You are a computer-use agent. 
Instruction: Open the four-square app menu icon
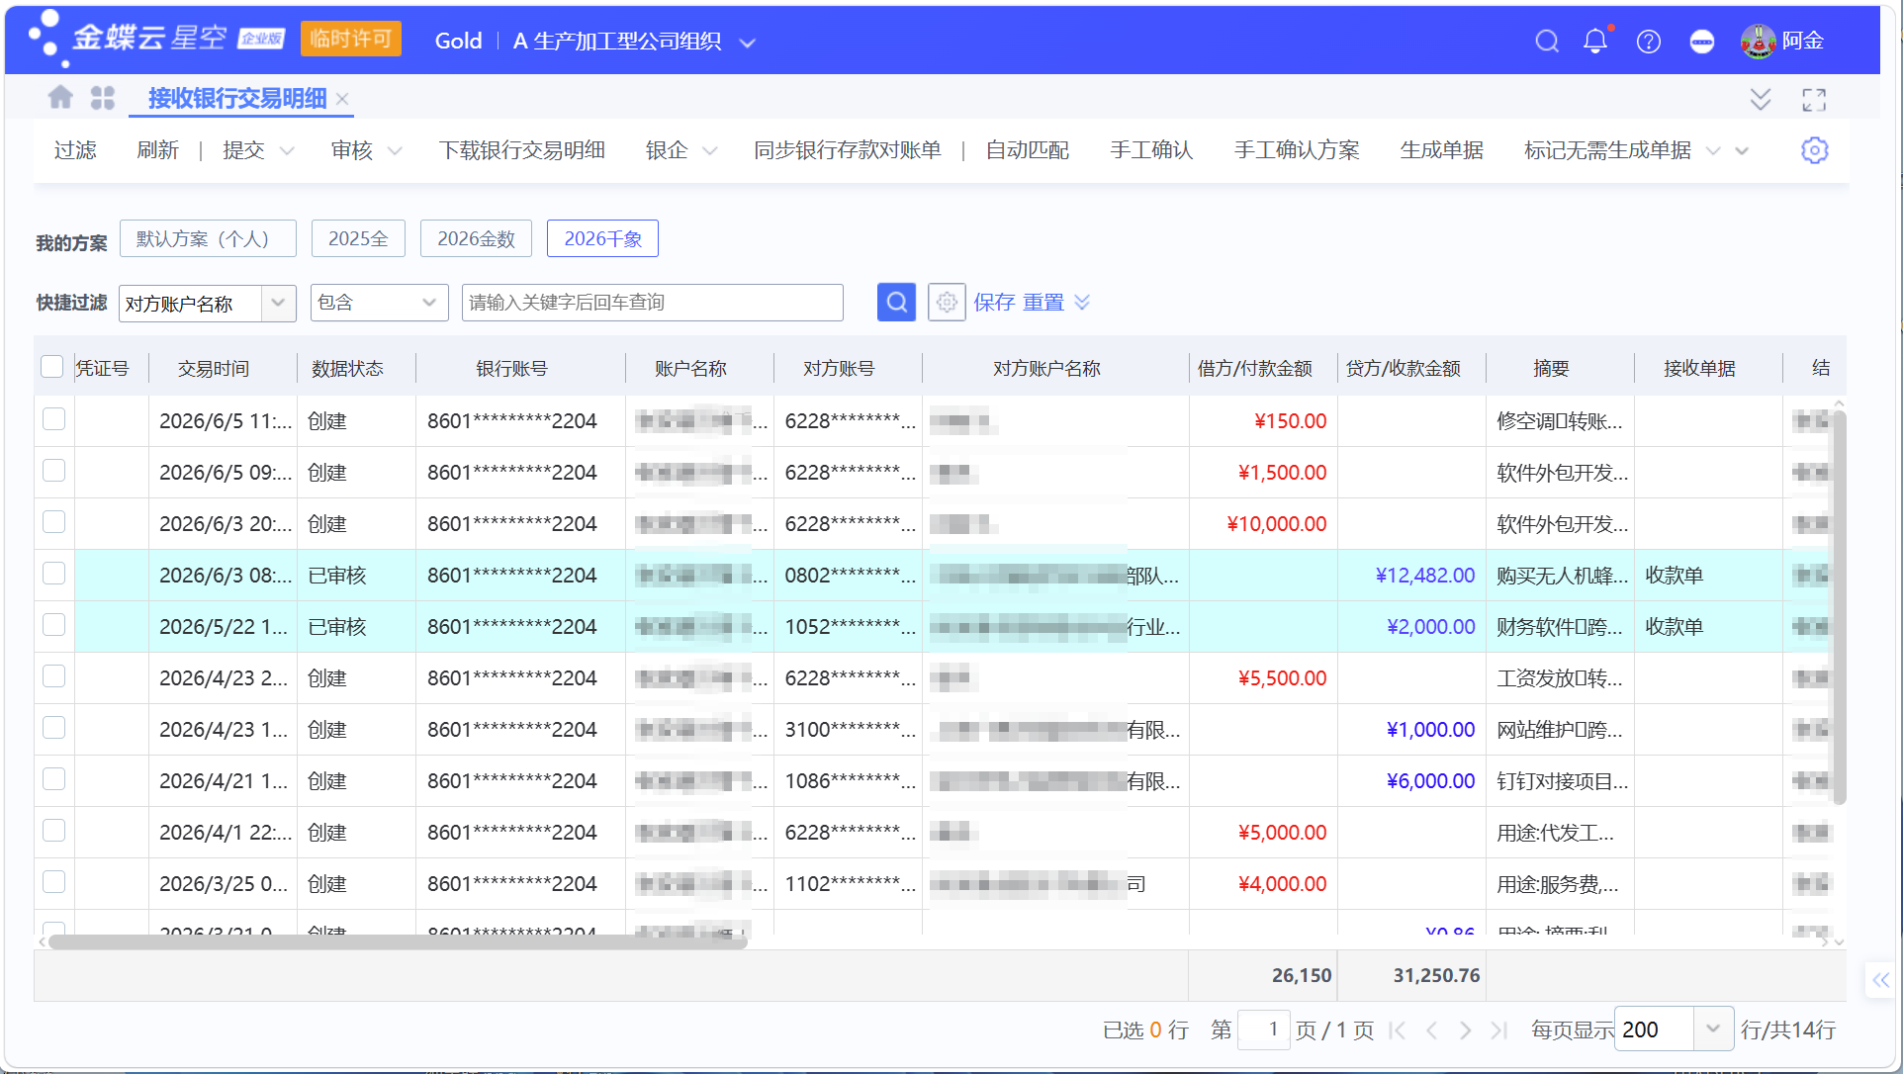[103, 97]
